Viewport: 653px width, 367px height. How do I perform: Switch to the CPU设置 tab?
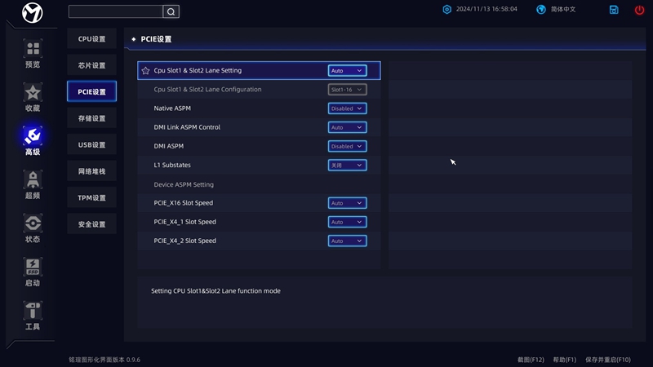point(91,39)
